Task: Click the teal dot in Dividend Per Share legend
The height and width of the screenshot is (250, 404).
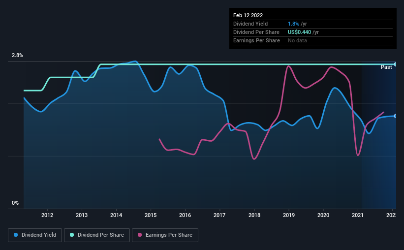Action: pos(72,235)
